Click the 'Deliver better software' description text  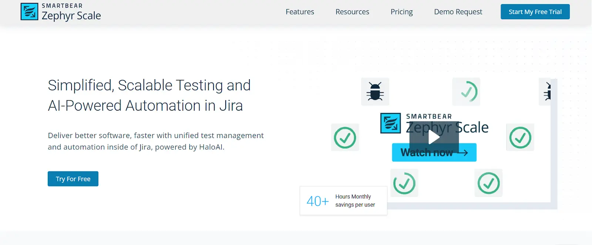pos(156,141)
